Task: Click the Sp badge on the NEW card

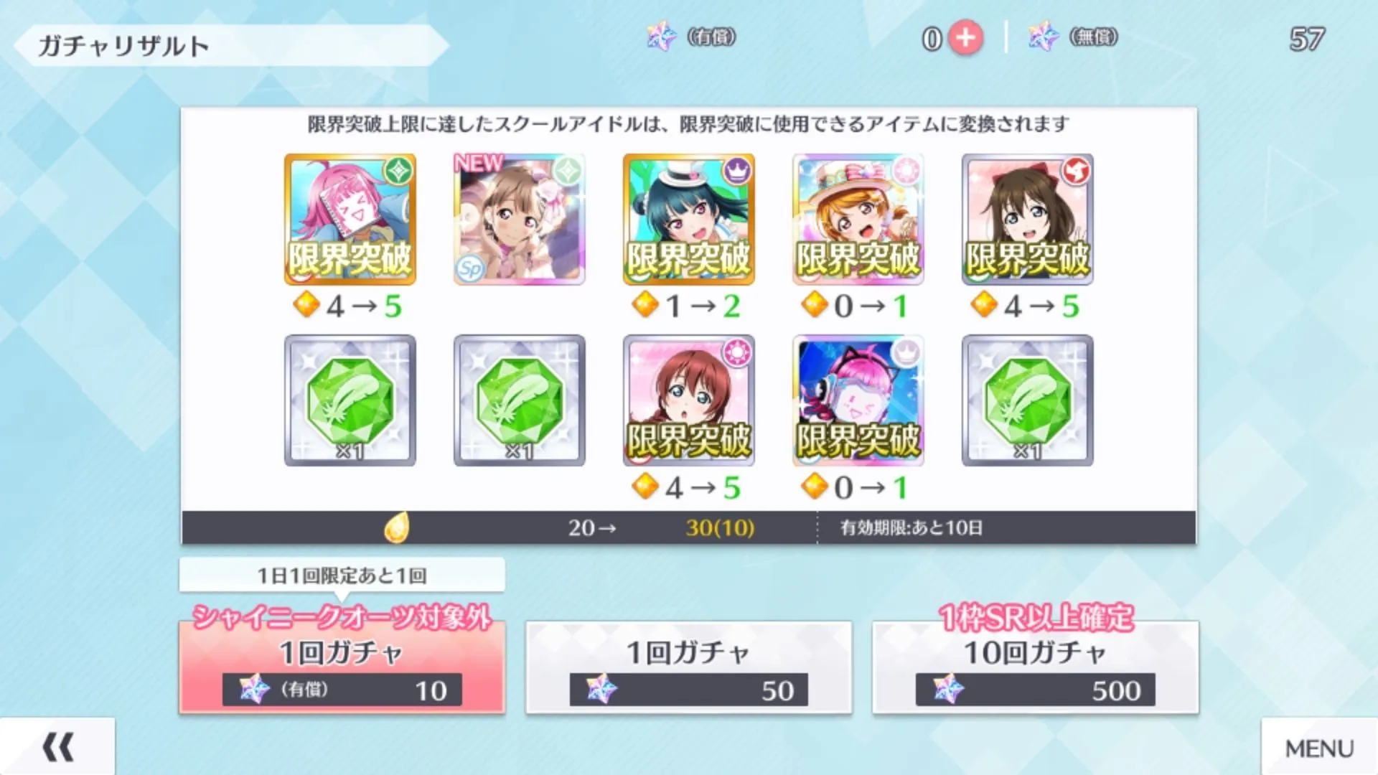Action: click(471, 269)
